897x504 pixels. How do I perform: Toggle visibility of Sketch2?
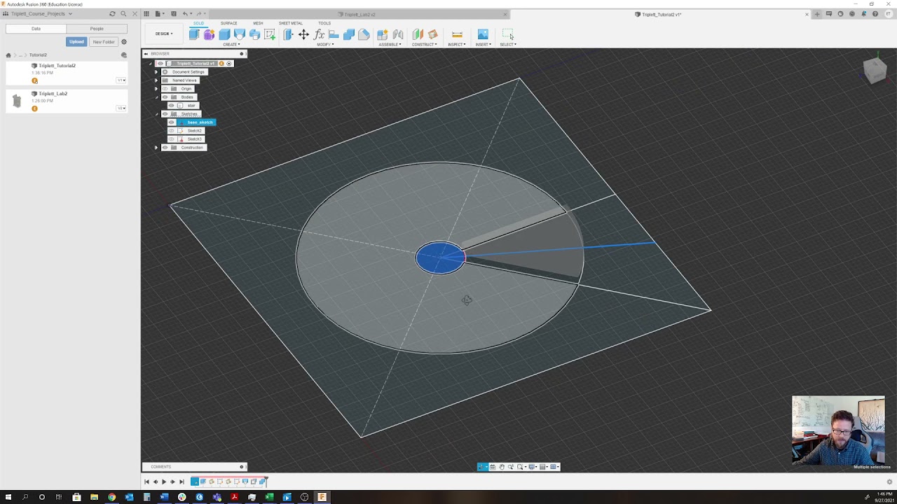(171, 131)
